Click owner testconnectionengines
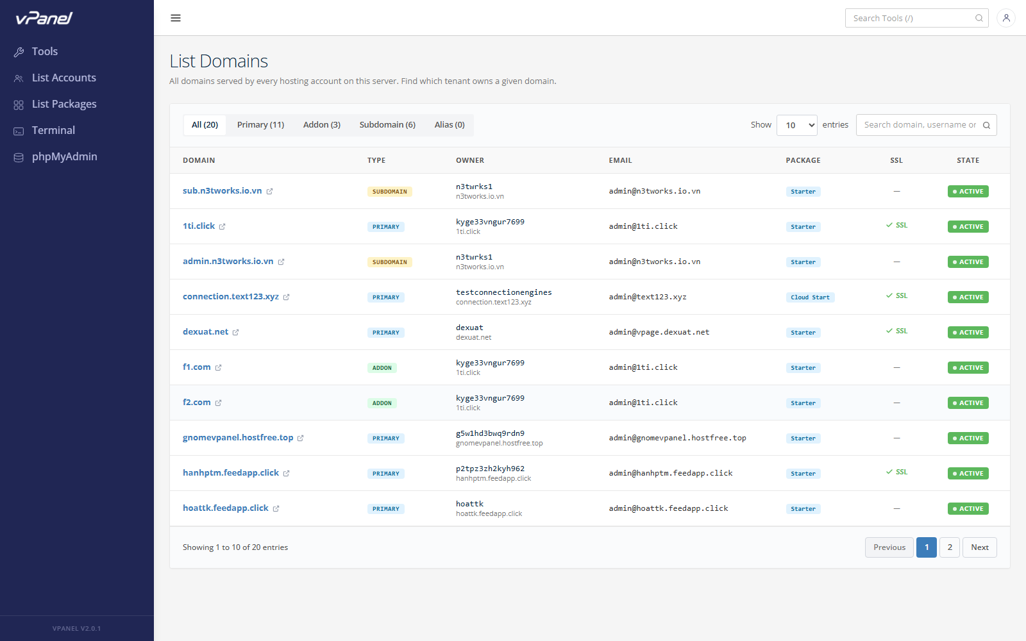The width and height of the screenshot is (1026, 641). click(504, 292)
